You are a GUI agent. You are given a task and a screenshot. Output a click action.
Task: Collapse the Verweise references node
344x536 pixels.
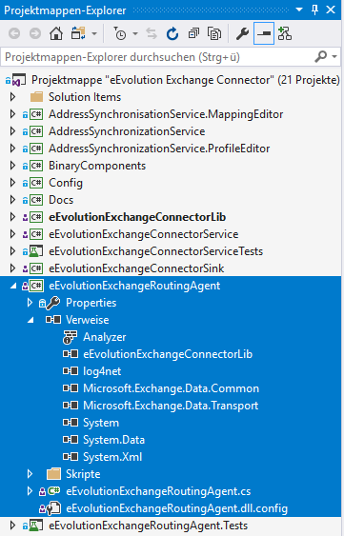[30, 320]
